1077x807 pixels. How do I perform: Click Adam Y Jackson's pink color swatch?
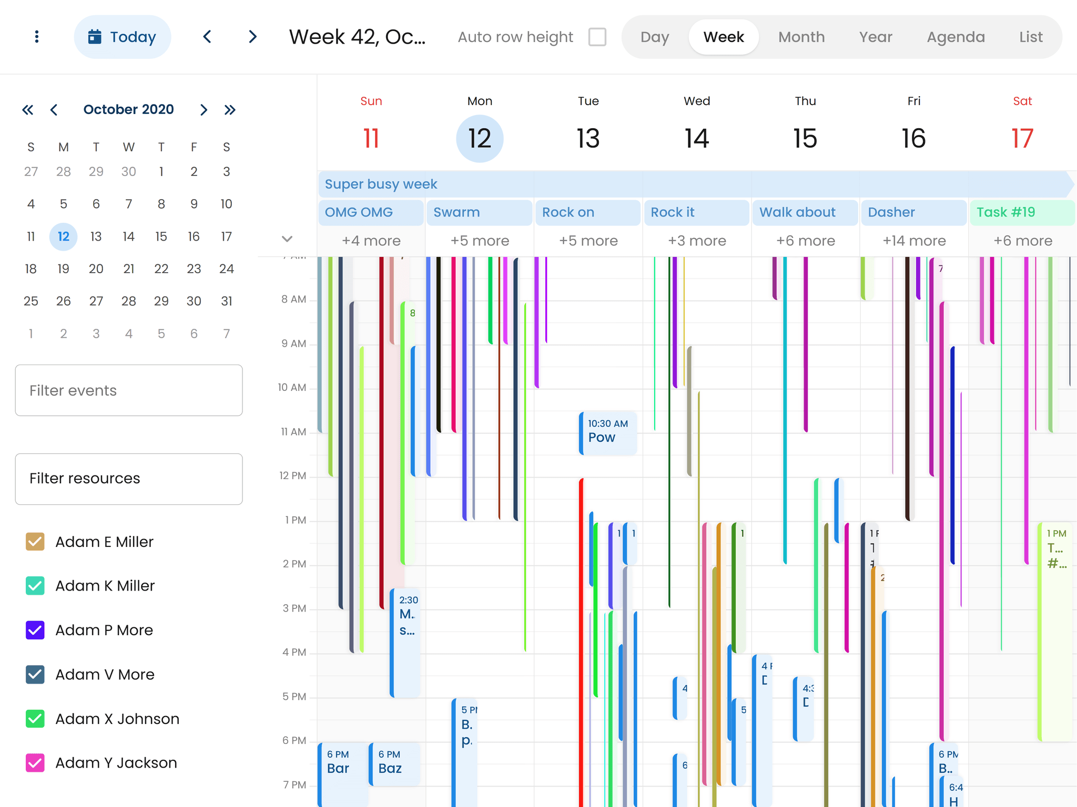pyautogui.click(x=35, y=763)
